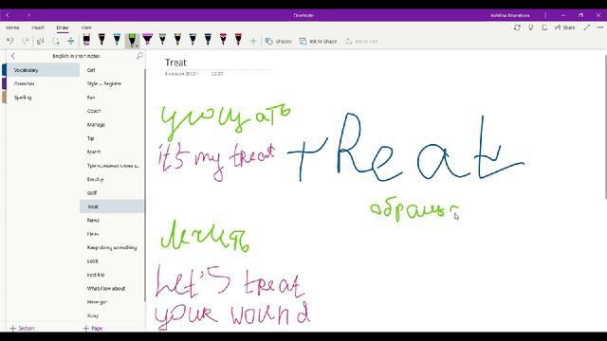Image resolution: width=607 pixels, height=341 pixels.
Task: Select the dark blue pen
Action: click(208, 40)
